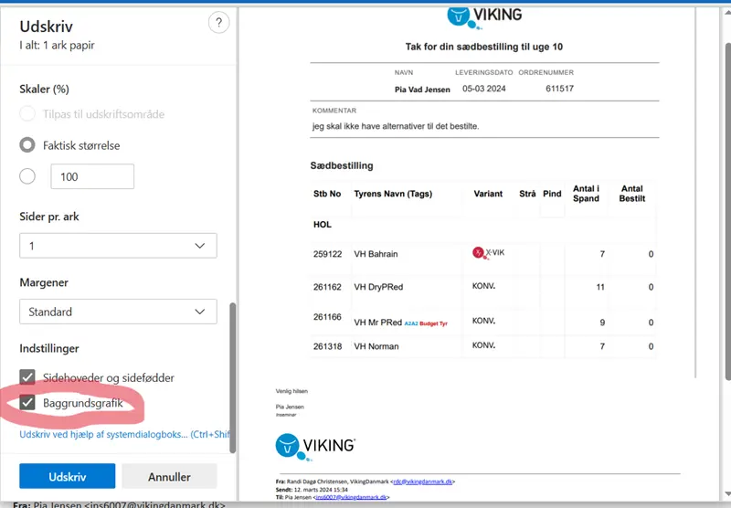
Task: Click the scale percentage field showing 100
Action: [x=92, y=176]
